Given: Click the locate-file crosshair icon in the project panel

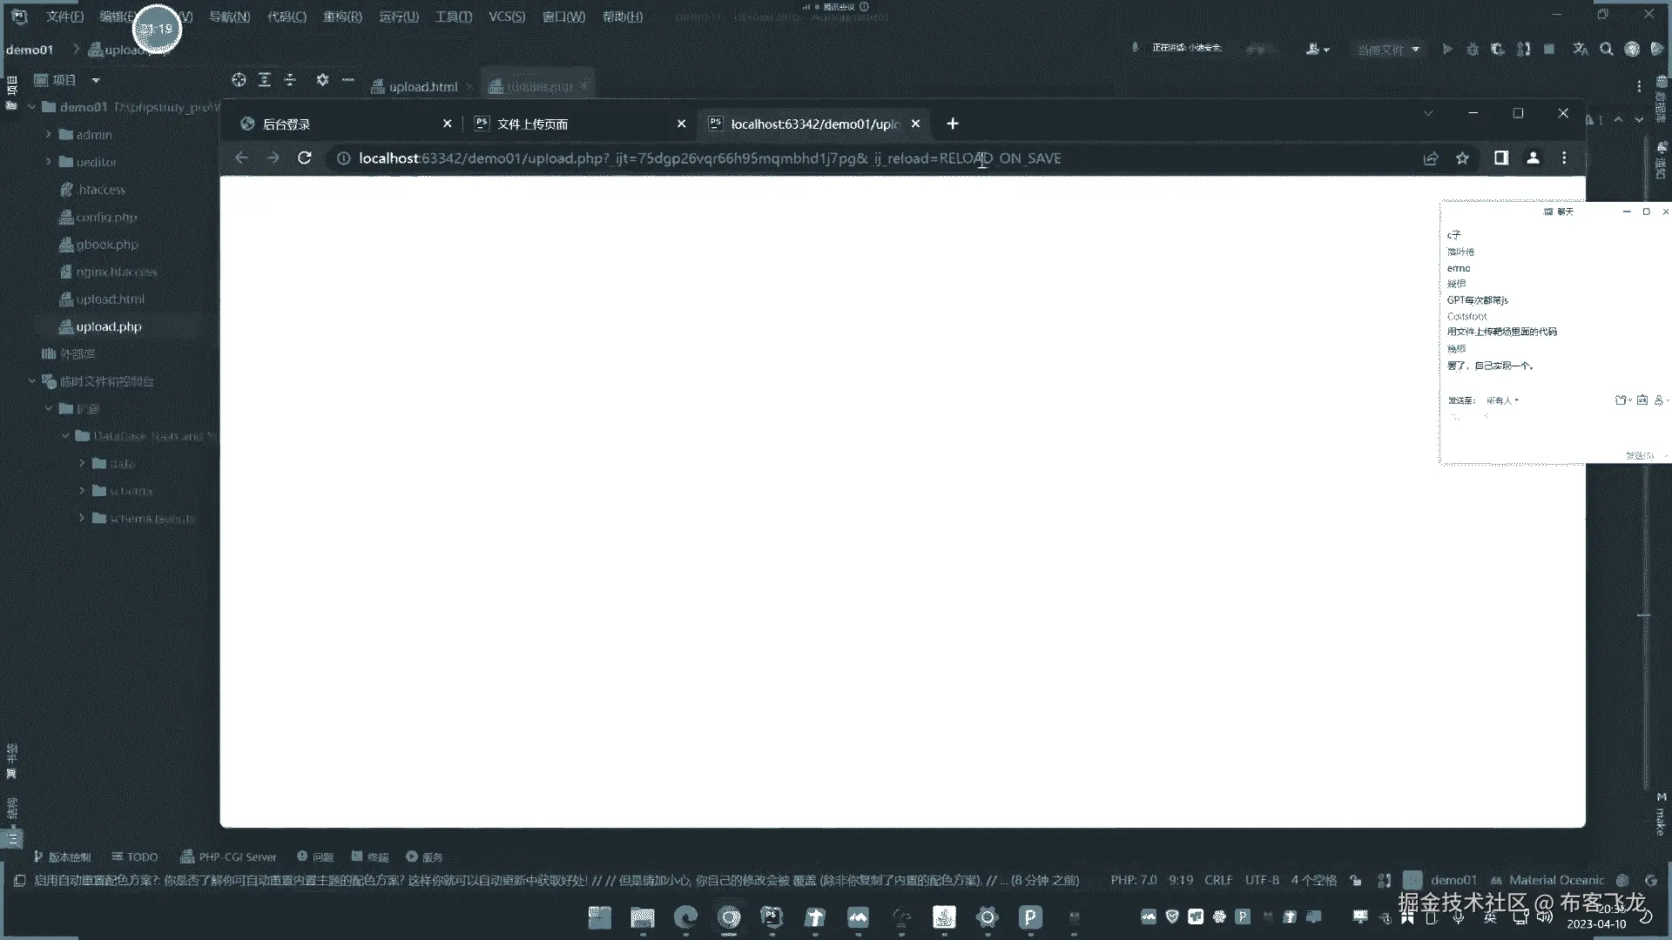Looking at the screenshot, I should pos(239,80).
